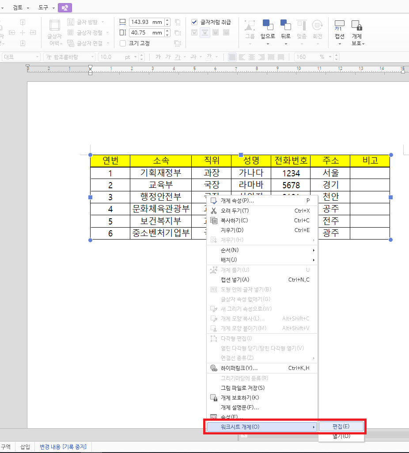Click the height 40.75 mm input field
The image size is (409, 453).
(147, 33)
